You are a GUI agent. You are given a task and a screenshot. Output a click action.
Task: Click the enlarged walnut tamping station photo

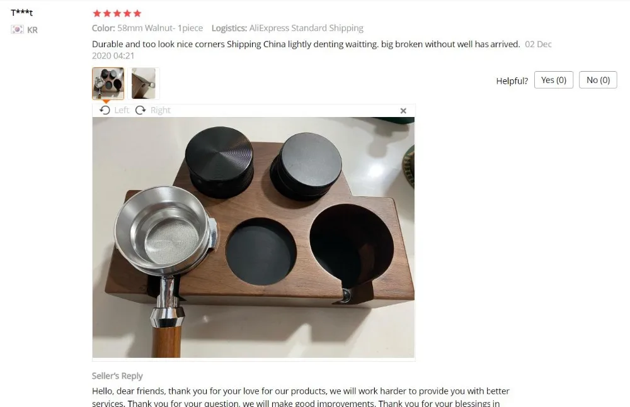click(253, 237)
